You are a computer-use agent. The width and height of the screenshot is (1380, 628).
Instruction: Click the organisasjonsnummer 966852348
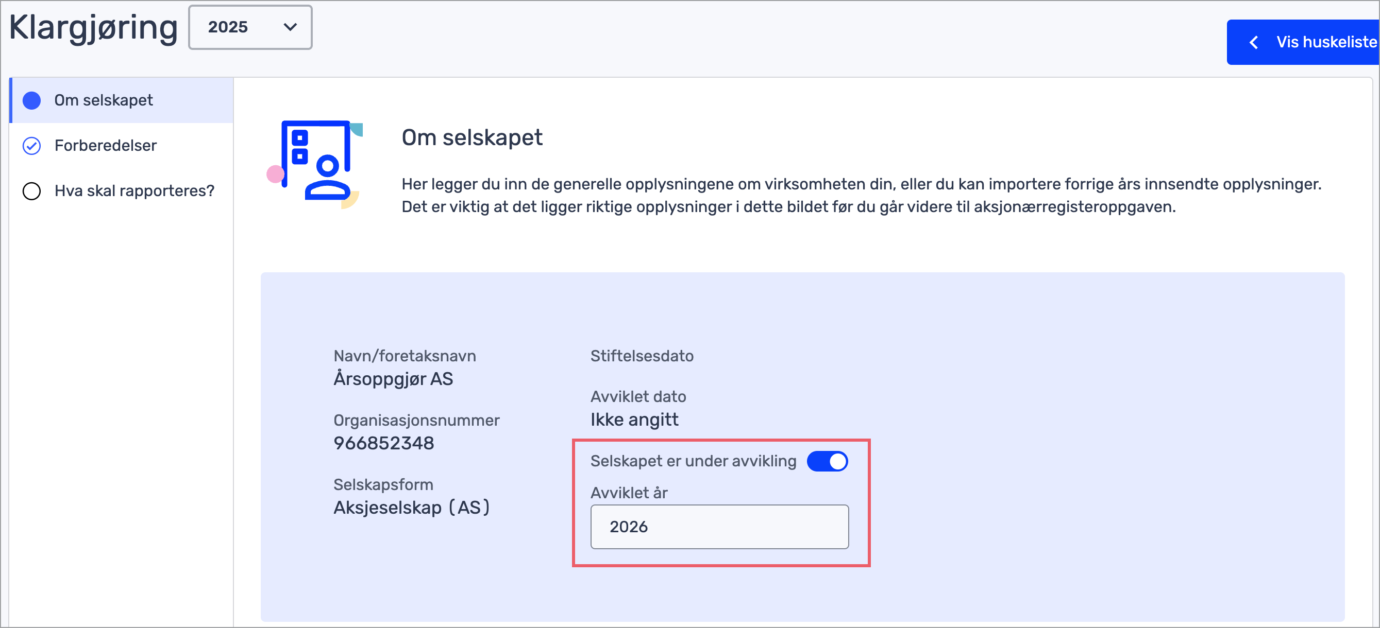pyautogui.click(x=383, y=443)
